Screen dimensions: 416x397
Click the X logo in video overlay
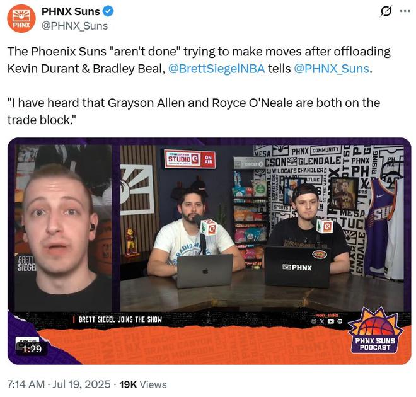pyautogui.click(x=322, y=321)
